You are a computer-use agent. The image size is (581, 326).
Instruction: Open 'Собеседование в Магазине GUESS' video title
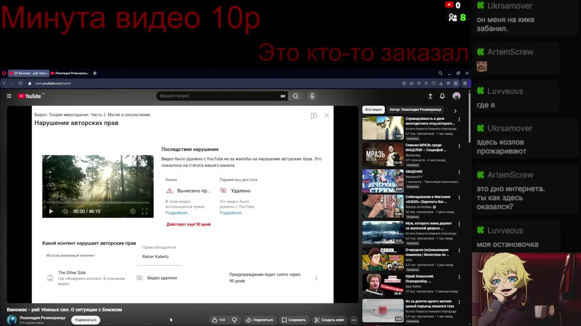(428, 200)
